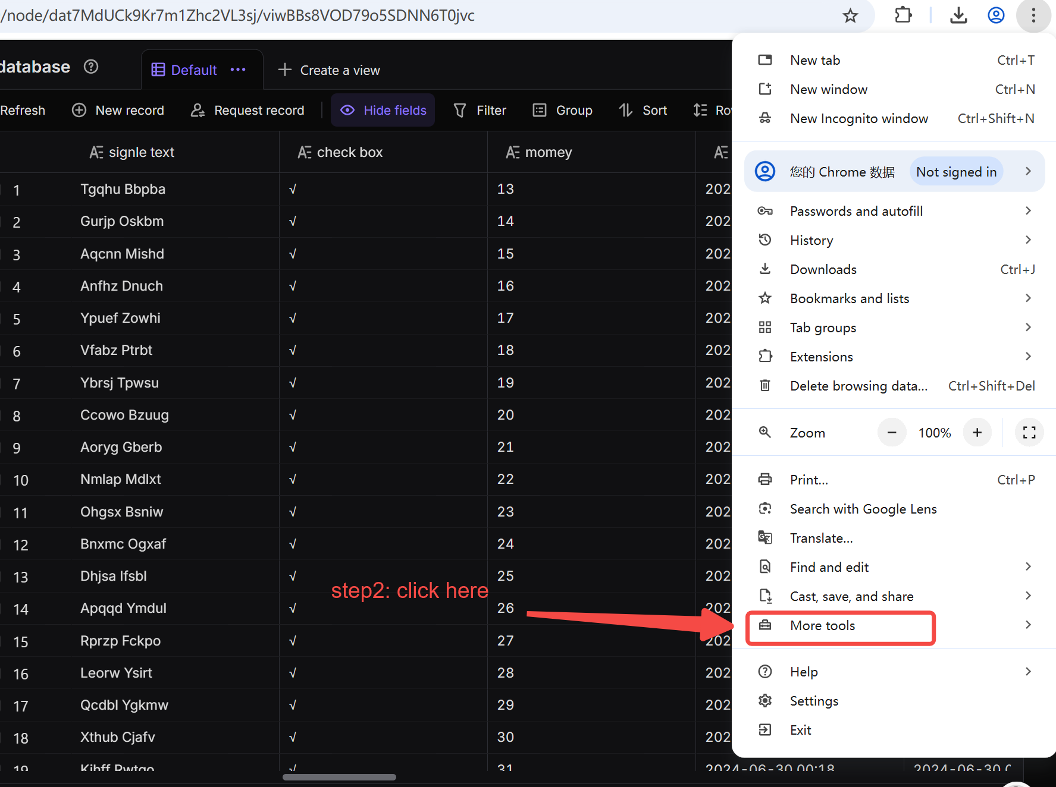The height and width of the screenshot is (787, 1056).
Task: Click Create a view
Action: [x=329, y=70]
